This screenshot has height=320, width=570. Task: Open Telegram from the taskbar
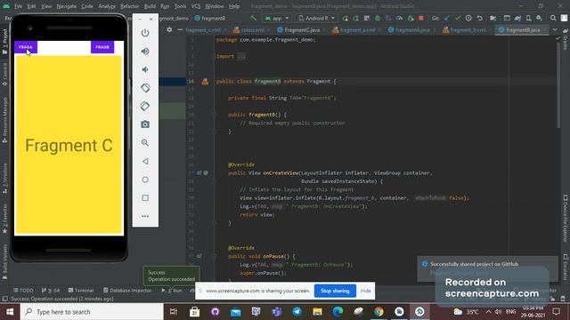[297, 312]
